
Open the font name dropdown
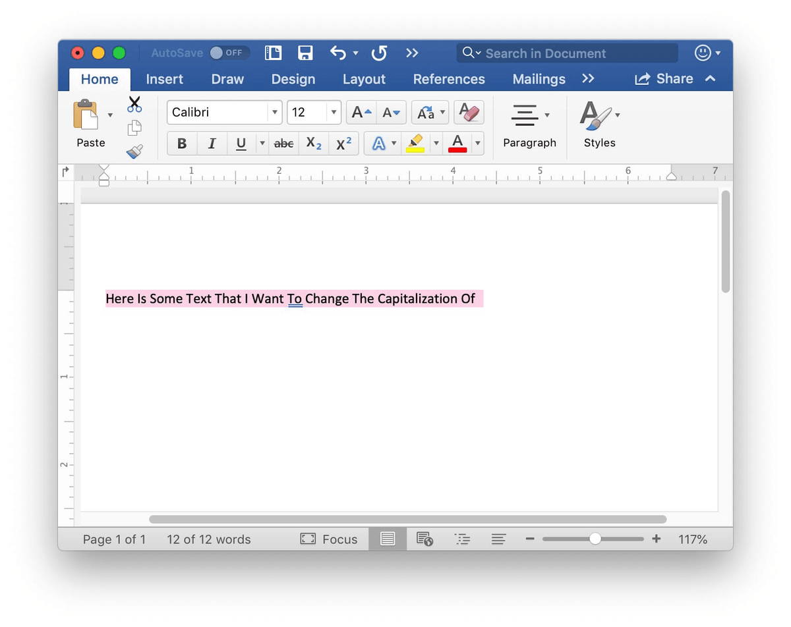(x=276, y=112)
